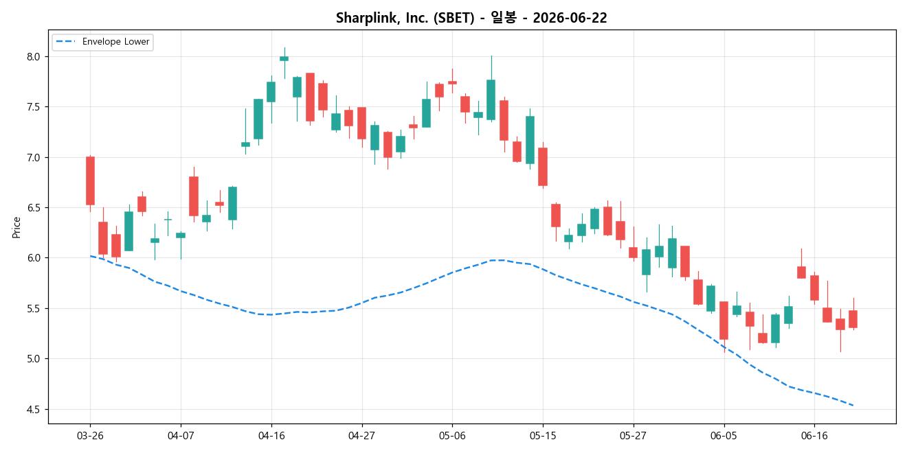Image resolution: width=907 pixels, height=453 pixels.
Task: Click the 05-27 x-axis date label
Action: click(634, 436)
